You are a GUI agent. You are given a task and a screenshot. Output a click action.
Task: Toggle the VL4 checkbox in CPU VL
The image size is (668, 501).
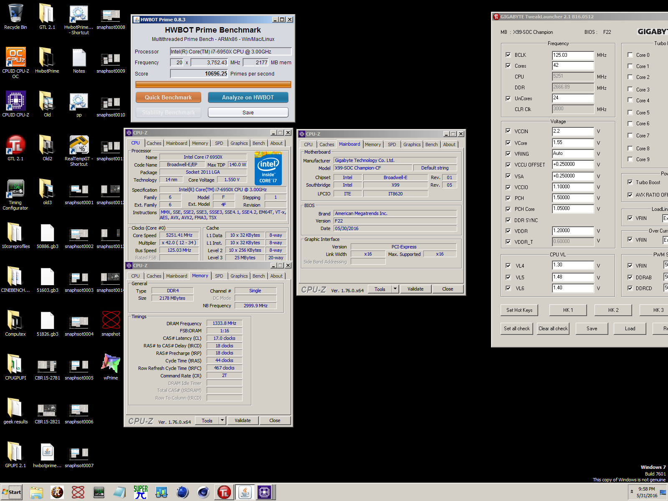[508, 266]
